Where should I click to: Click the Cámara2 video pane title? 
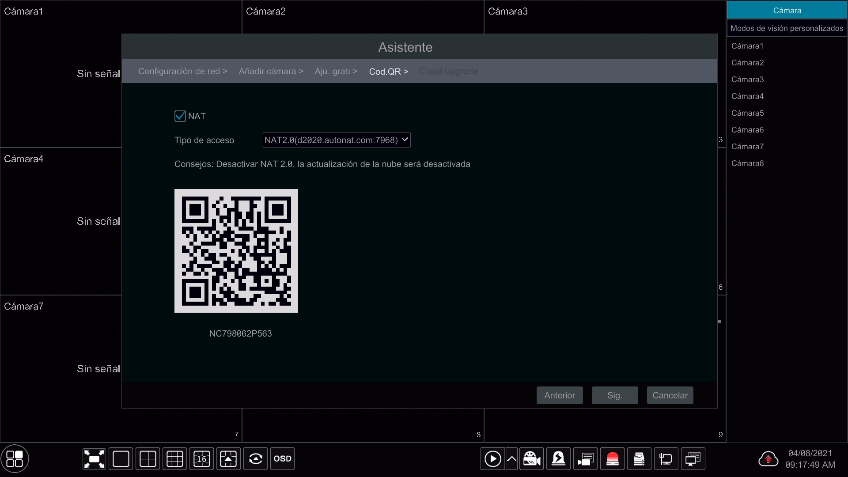(x=266, y=11)
